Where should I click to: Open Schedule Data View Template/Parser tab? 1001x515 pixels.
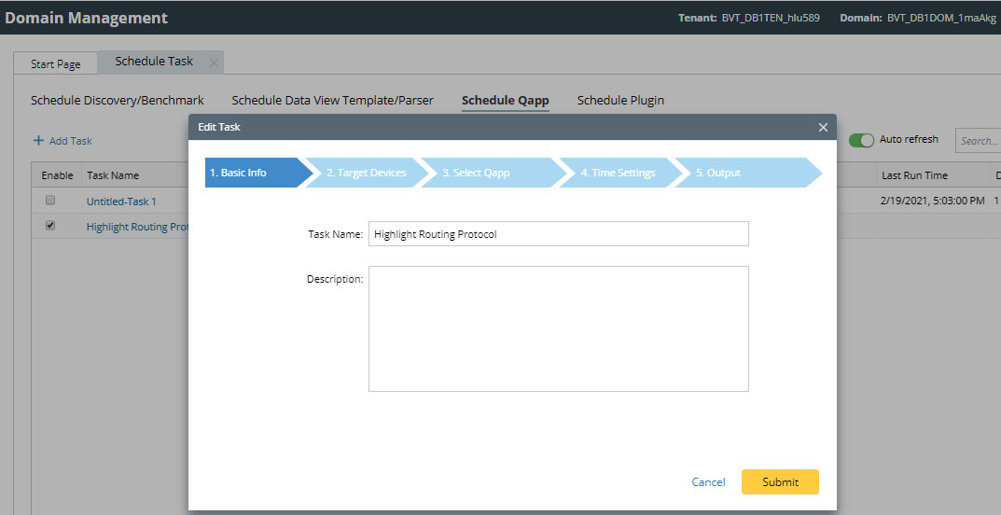coord(332,100)
